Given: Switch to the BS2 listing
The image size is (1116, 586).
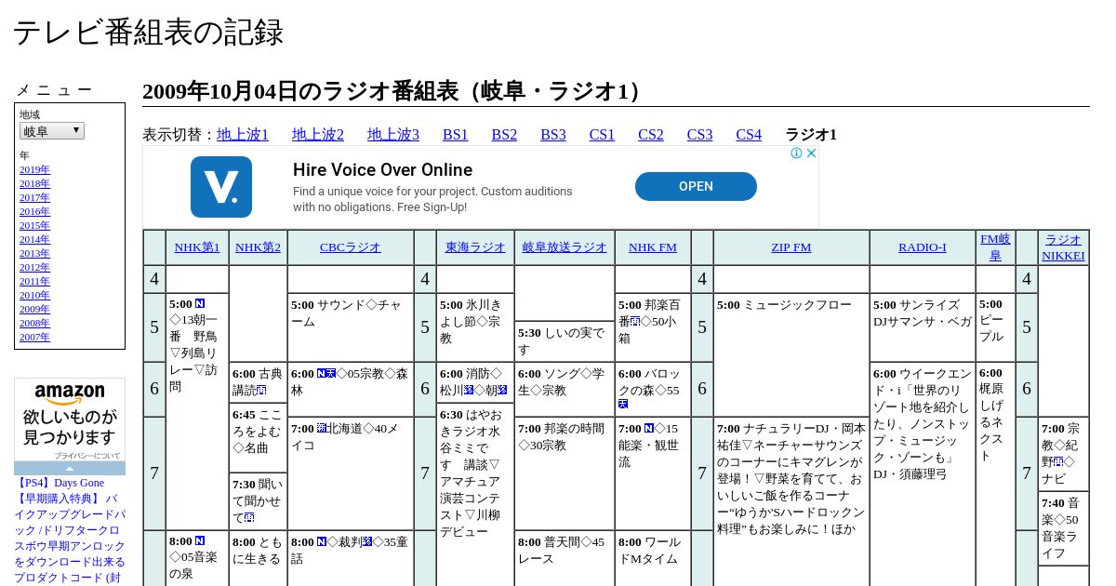Looking at the screenshot, I should pyautogui.click(x=504, y=135).
